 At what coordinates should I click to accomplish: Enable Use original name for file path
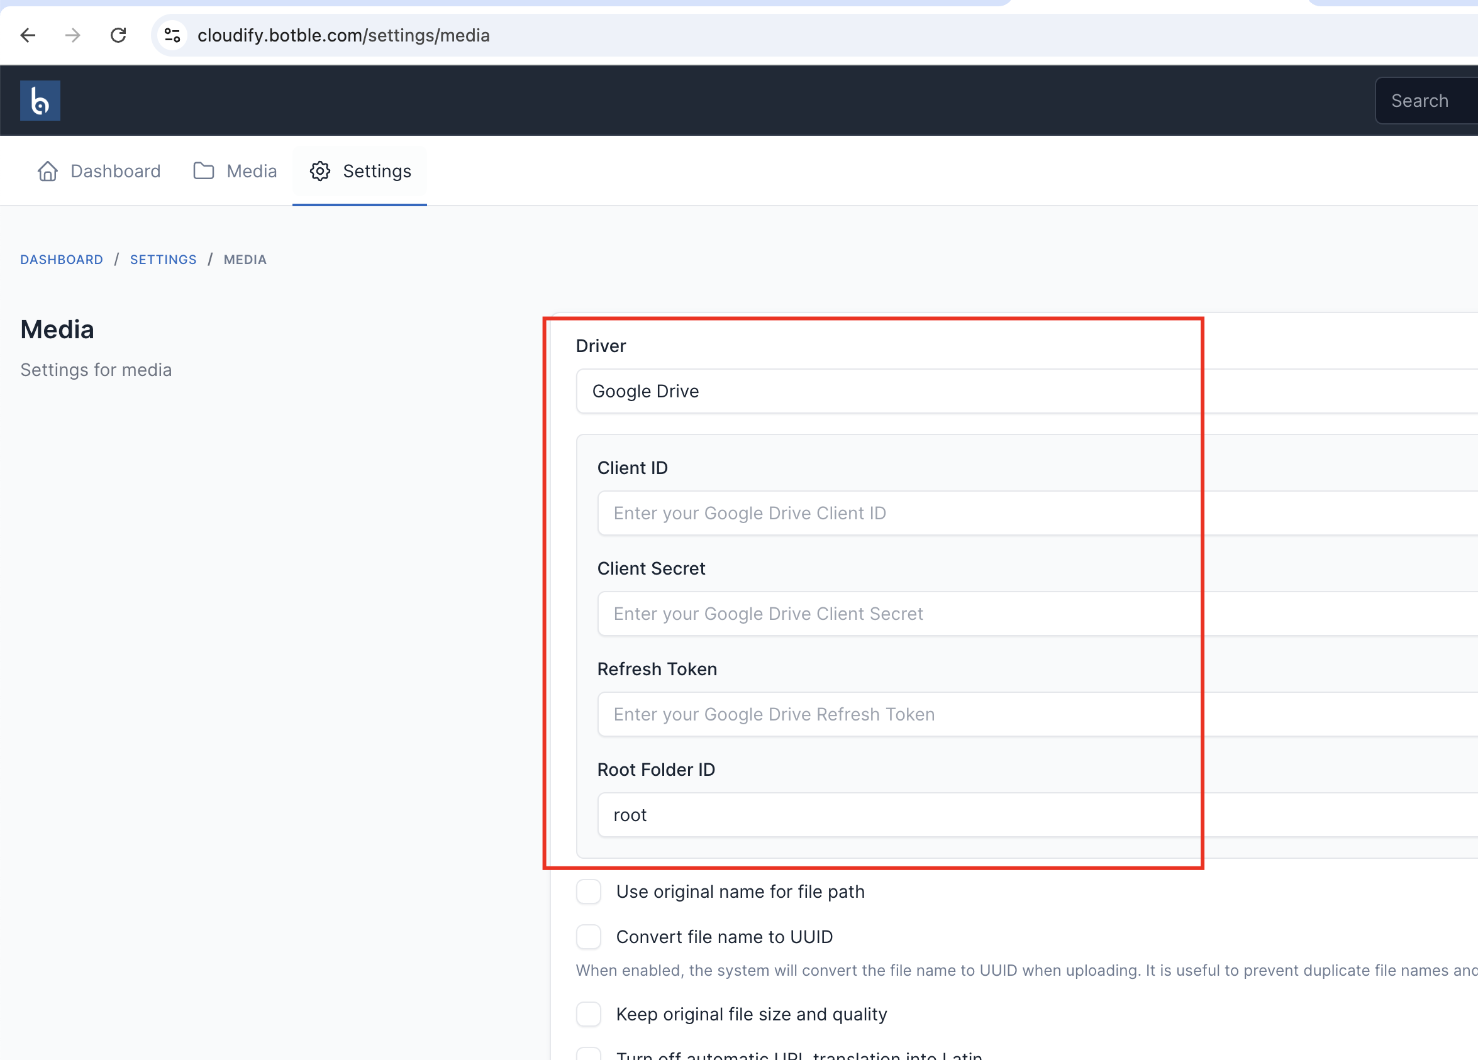point(589,892)
